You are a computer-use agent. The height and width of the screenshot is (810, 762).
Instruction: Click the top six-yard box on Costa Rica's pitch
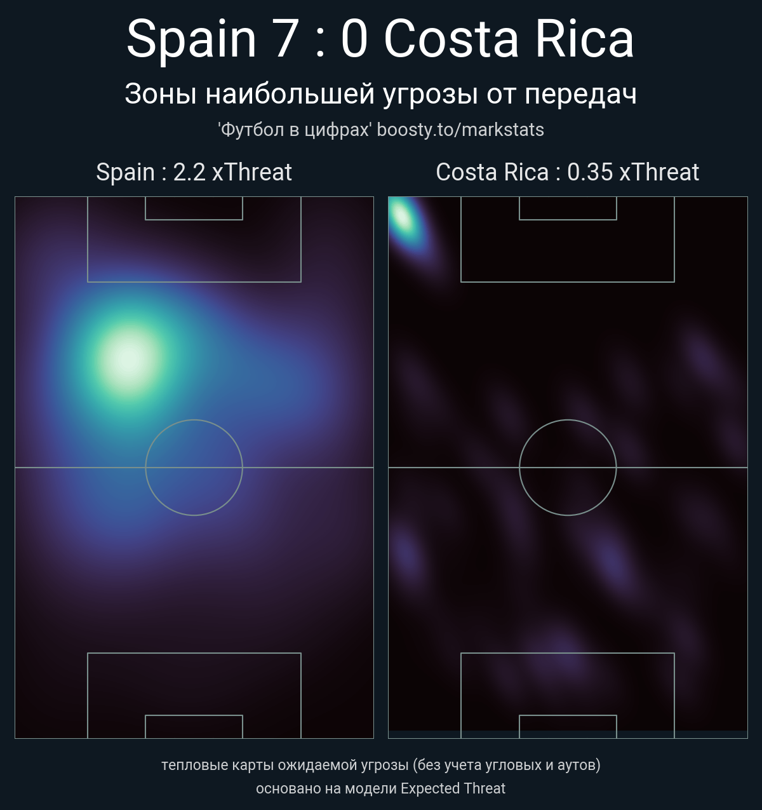(x=568, y=208)
